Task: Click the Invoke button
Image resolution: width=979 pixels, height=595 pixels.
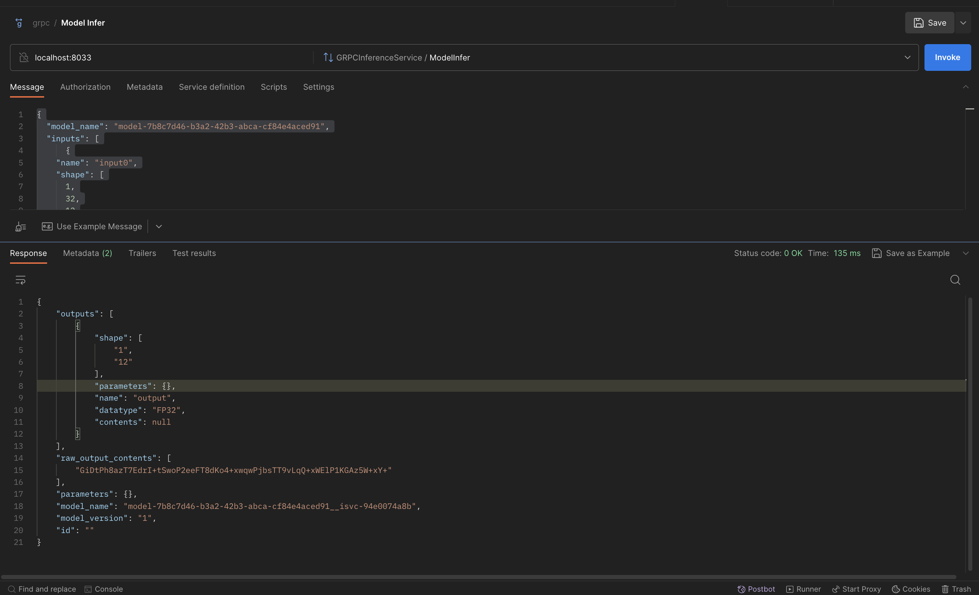Action: 947,57
